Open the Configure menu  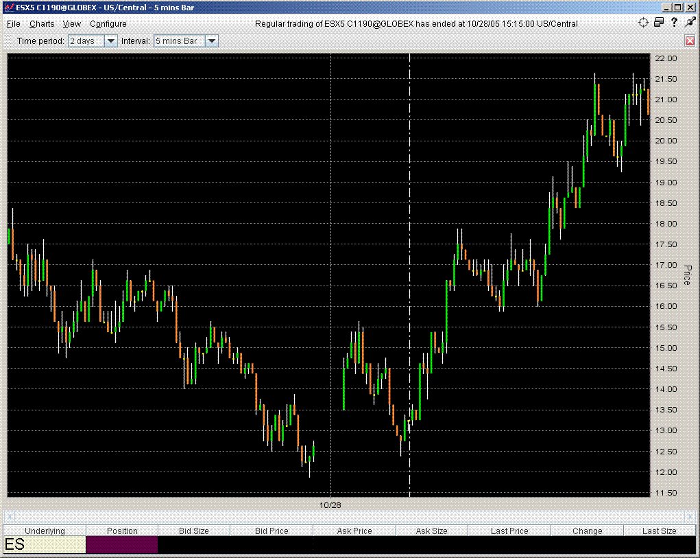pos(108,23)
